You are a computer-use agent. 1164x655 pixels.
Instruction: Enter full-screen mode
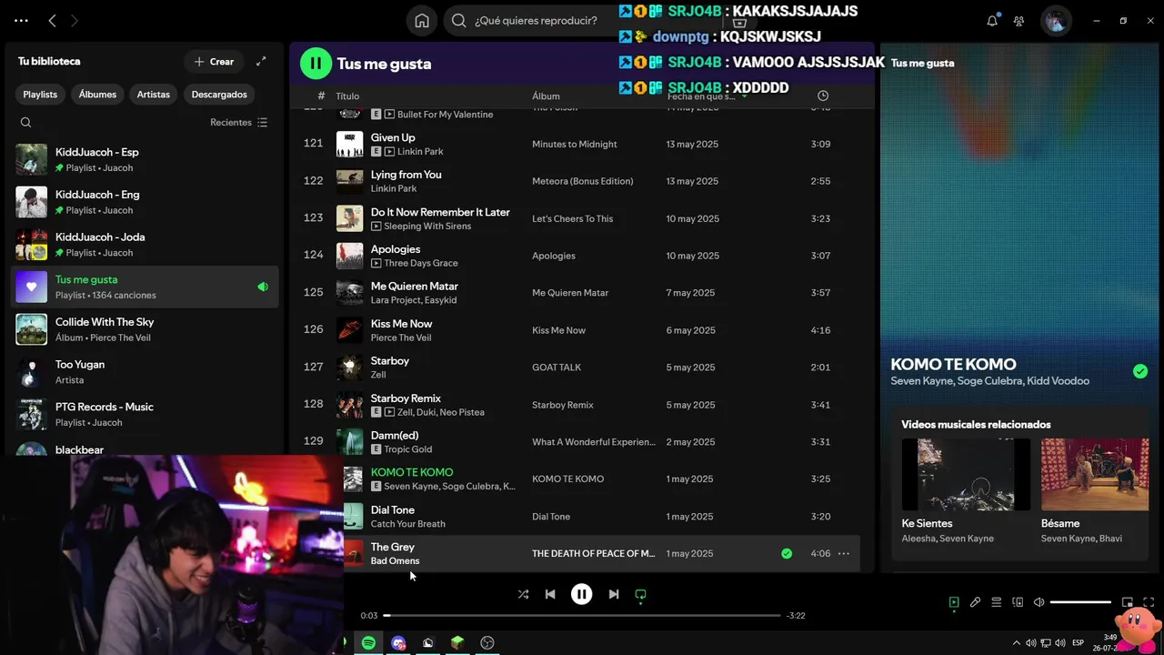click(1149, 602)
